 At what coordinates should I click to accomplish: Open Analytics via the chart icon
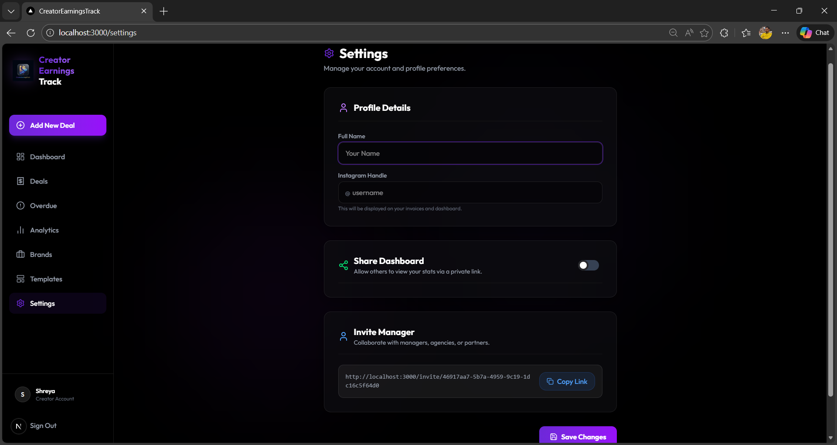pyautogui.click(x=20, y=230)
